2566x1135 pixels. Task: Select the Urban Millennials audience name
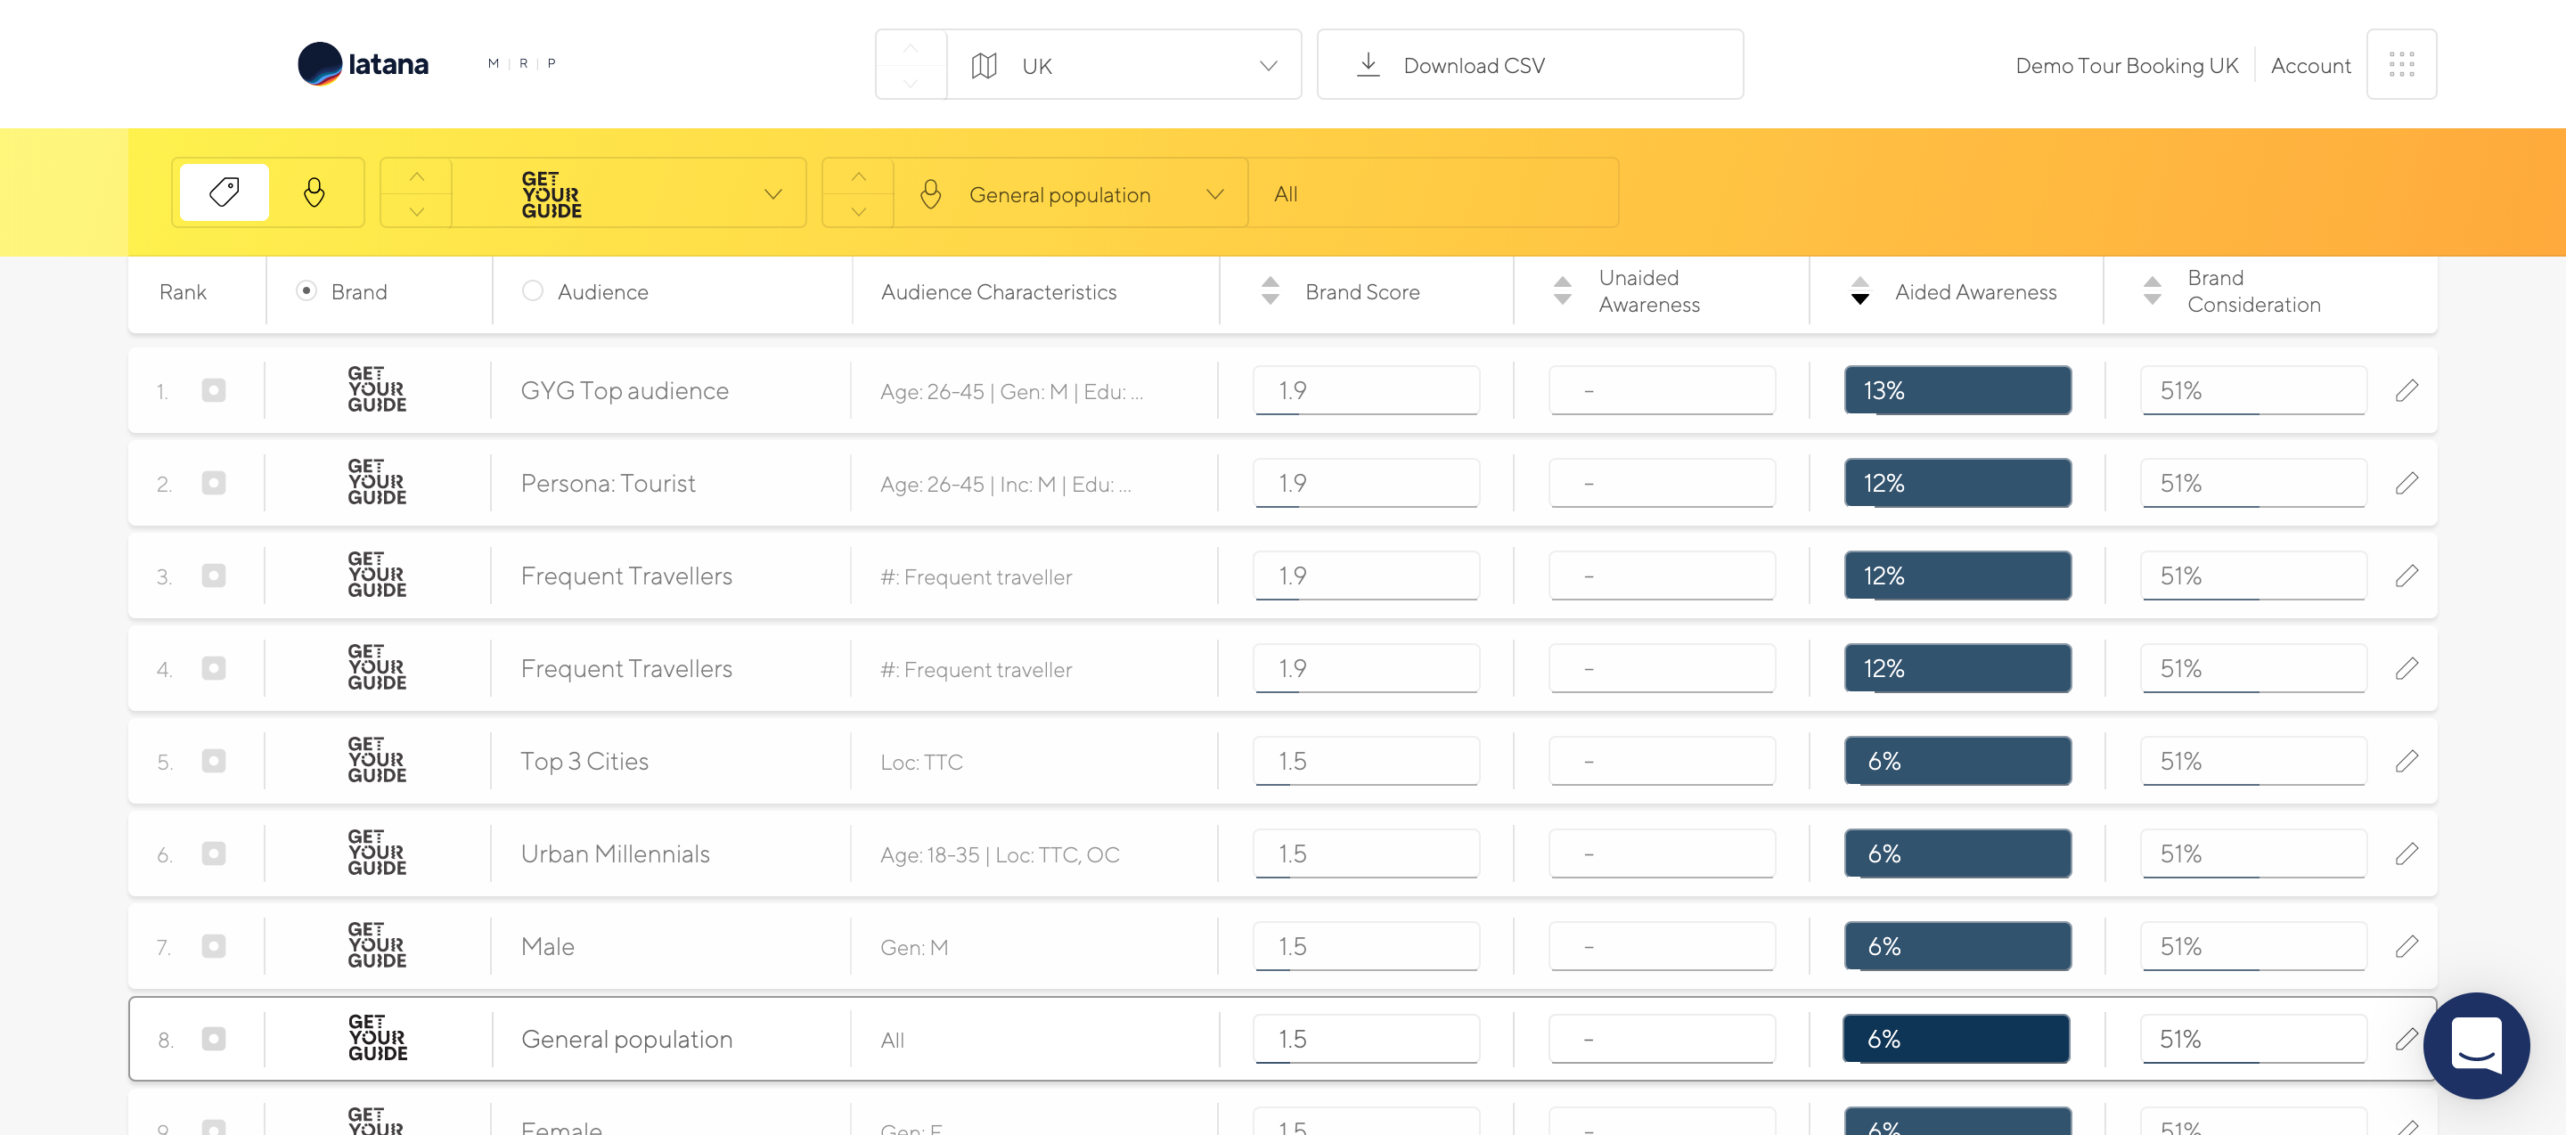click(615, 853)
